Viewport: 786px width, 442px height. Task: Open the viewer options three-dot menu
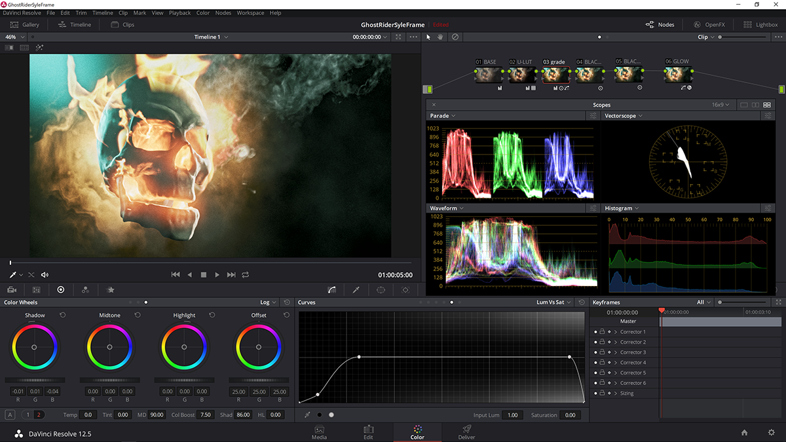(413, 37)
